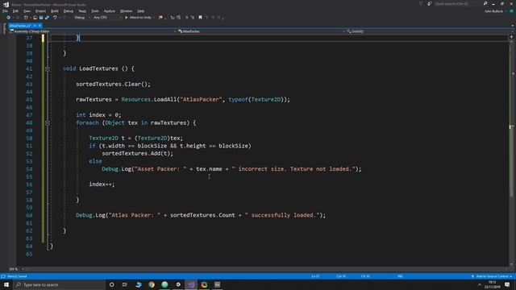
Task: Click the INS indicator in status bar
Action: [400, 276]
